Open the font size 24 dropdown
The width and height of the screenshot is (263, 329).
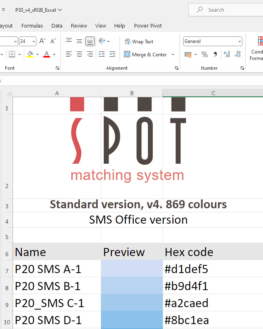pyautogui.click(x=33, y=41)
